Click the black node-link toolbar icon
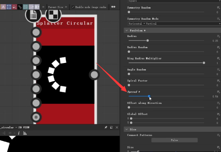Screen dimensions: 221x152 pos(20,7)
